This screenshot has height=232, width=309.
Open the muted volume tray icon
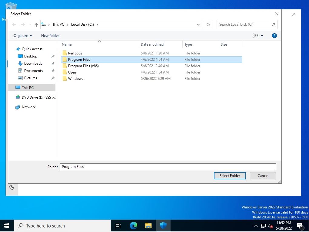pyautogui.click(x=270, y=226)
